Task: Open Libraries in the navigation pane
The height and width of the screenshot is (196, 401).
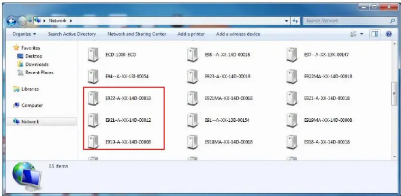Action: tap(29, 89)
